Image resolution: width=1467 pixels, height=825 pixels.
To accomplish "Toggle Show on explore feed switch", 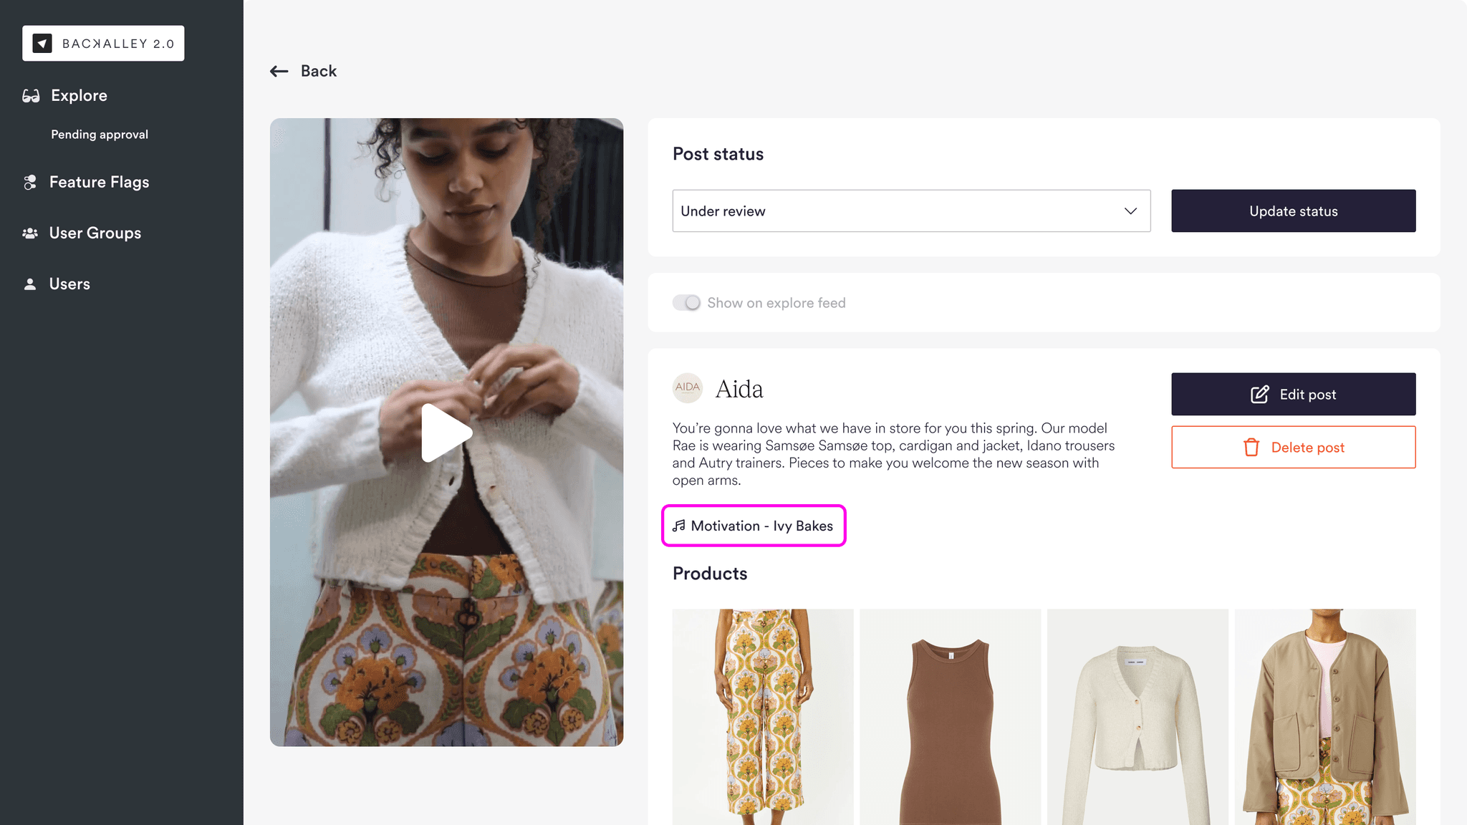I will pyautogui.click(x=686, y=303).
